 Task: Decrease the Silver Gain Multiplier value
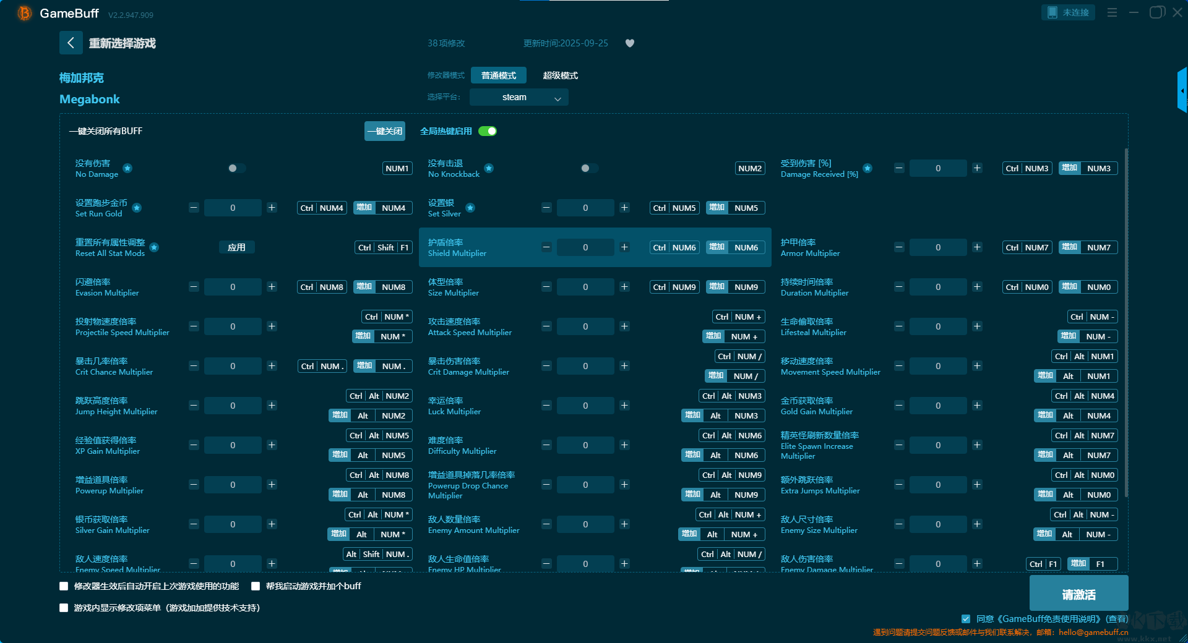tap(194, 524)
